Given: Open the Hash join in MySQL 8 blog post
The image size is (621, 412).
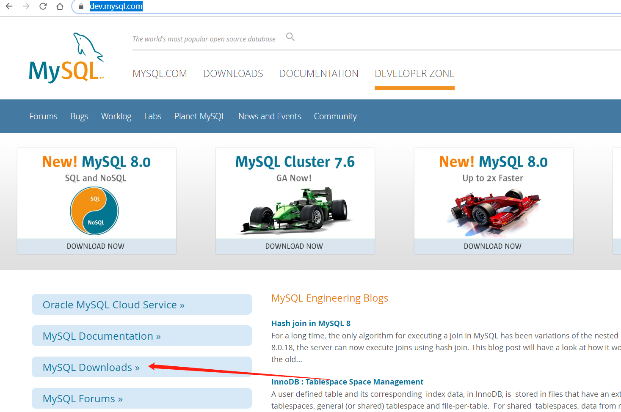Looking at the screenshot, I should coord(311,323).
